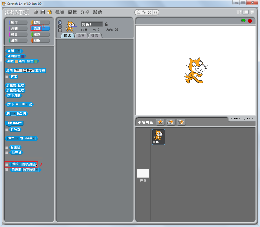Click the green swatch in 顏色碰到顏色 block
This screenshot has height=227, width=260.
coord(36,61)
